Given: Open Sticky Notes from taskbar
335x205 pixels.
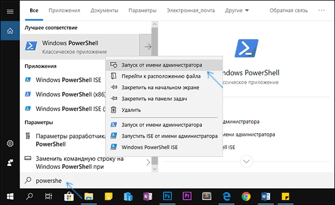Looking at the screenshot, I should [x=285, y=197].
